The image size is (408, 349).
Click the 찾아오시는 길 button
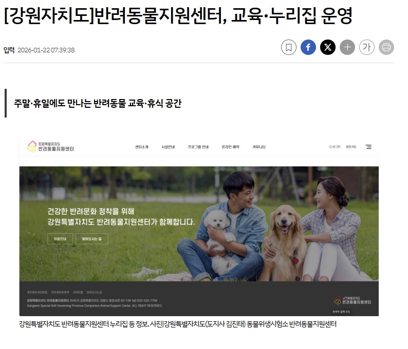pyautogui.click(x=92, y=239)
